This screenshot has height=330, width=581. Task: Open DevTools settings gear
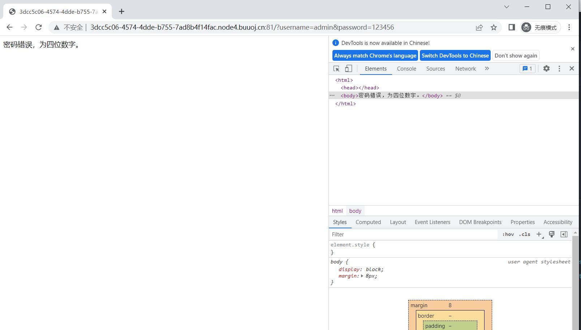[546, 68]
